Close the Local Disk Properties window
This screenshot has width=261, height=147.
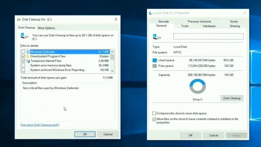245,13
